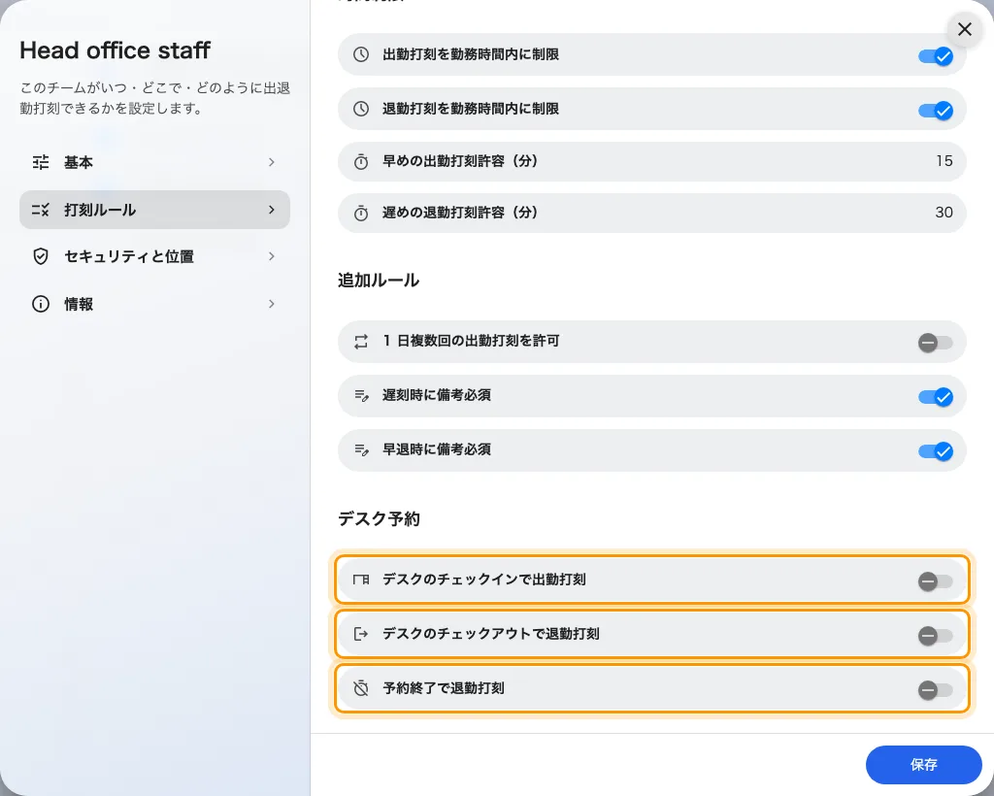
Task: Click the clock icon for 退勤打刻を勤務時間内に制限
Action: [361, 109]
